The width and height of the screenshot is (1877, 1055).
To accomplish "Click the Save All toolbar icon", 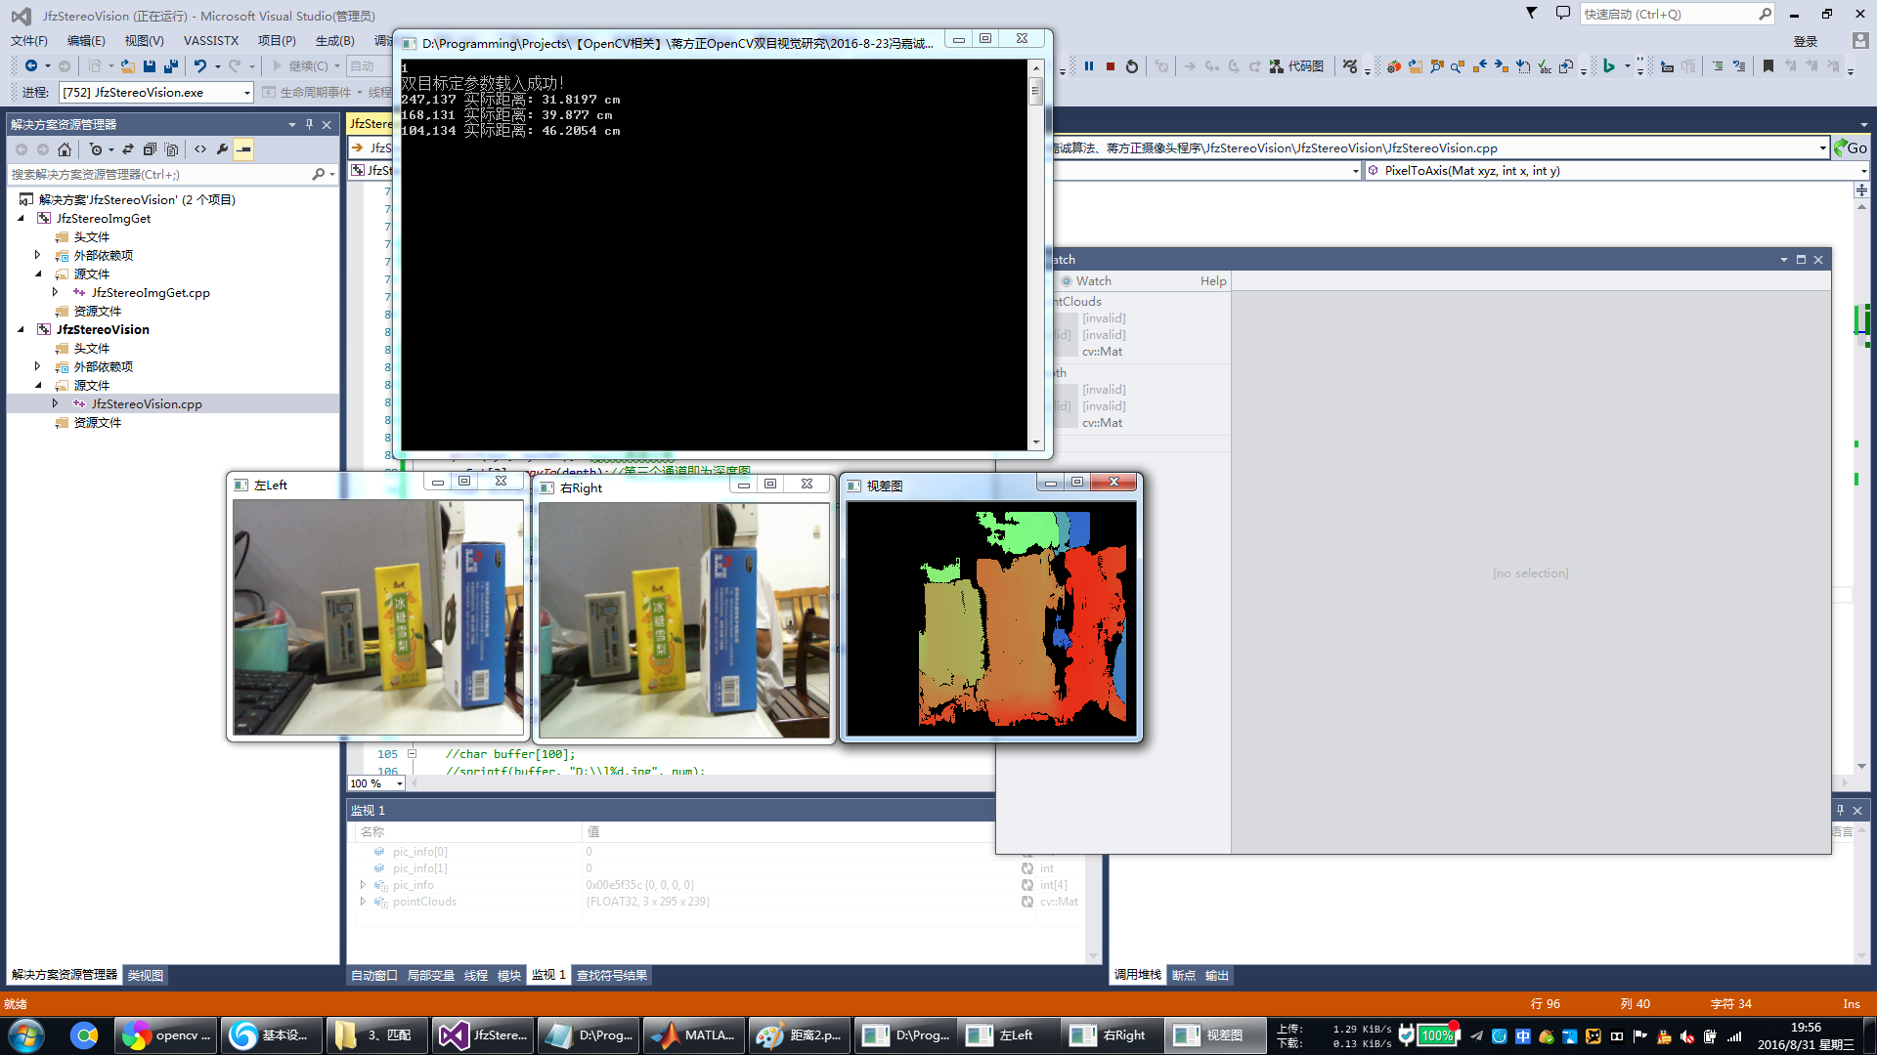I will pyautogui.click(x=171, y=66).
